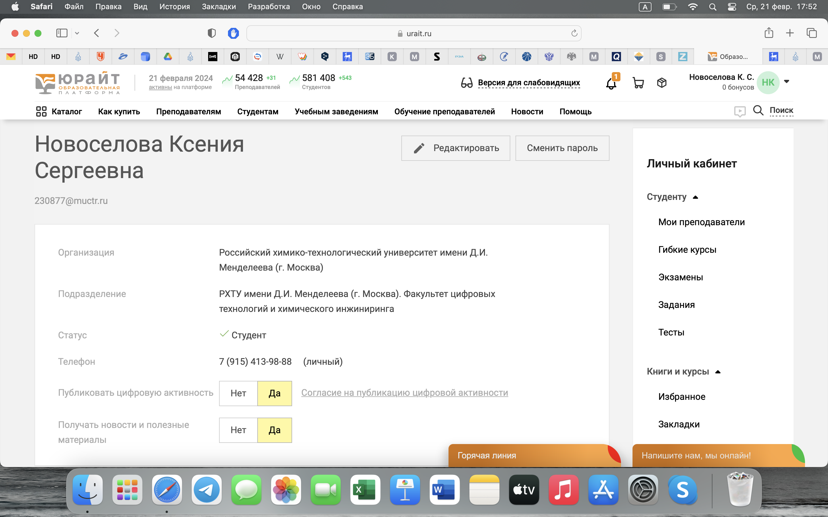Click the blue hand extension icon
The width and height of the screenshot is (828, 517).
click(x=233, y=33)
